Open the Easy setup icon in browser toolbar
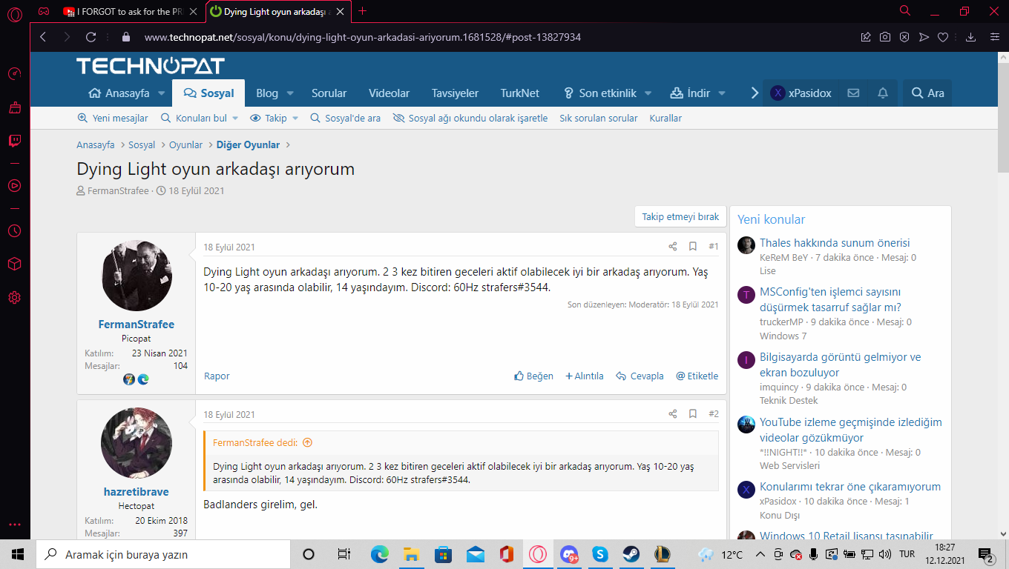This screenshot has height=569, width=1009. tap(995, 37)
